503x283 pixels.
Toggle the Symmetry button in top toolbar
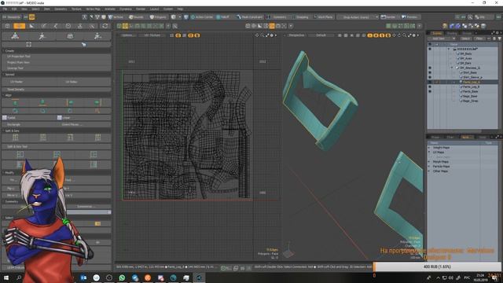point(277,17)
